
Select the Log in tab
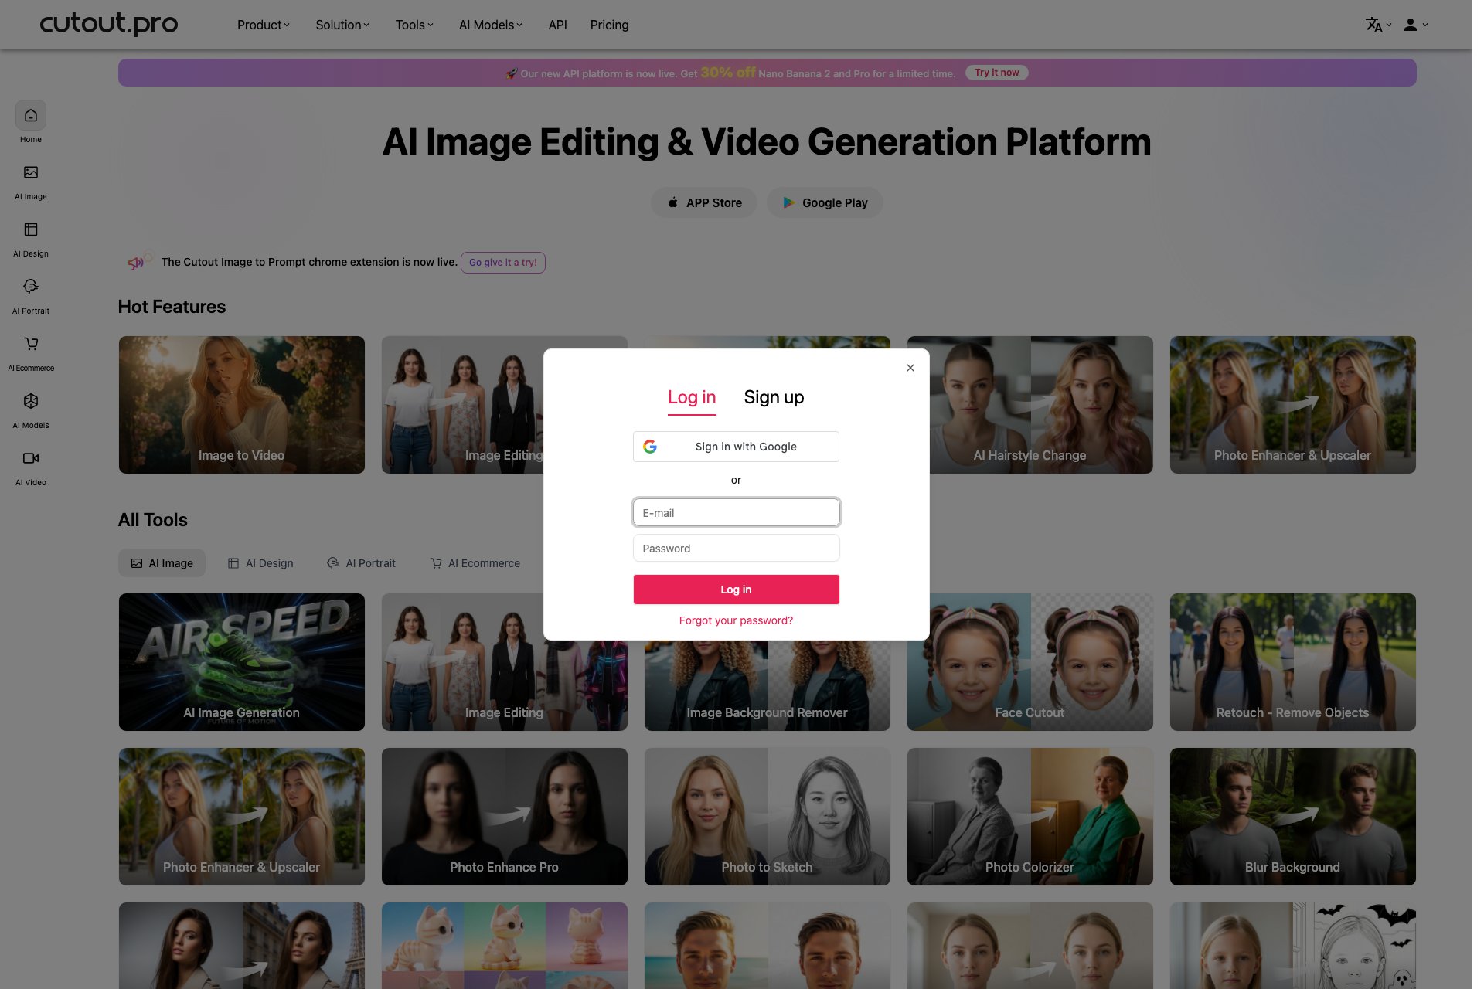coord(692,397)
